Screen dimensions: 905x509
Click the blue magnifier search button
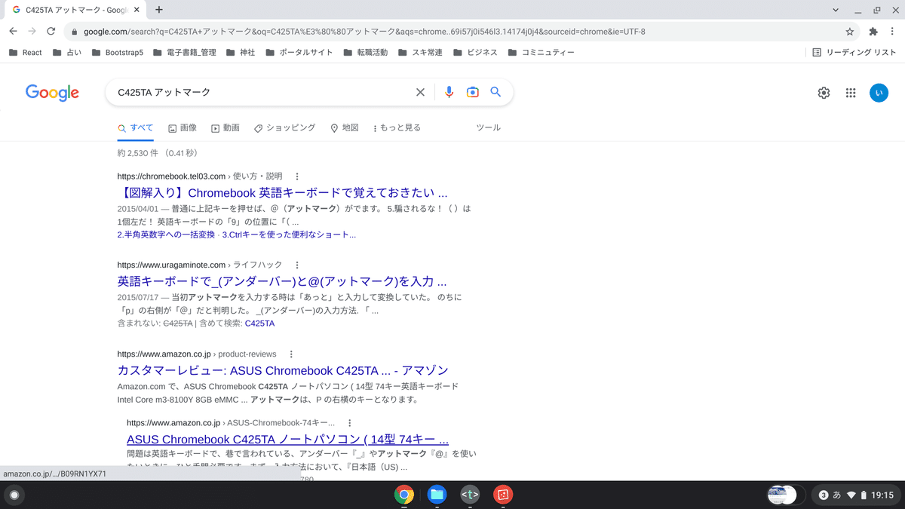pos(495,92)
